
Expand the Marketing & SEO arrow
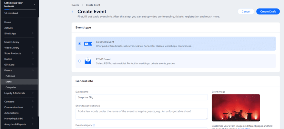(x=33, y=118)
